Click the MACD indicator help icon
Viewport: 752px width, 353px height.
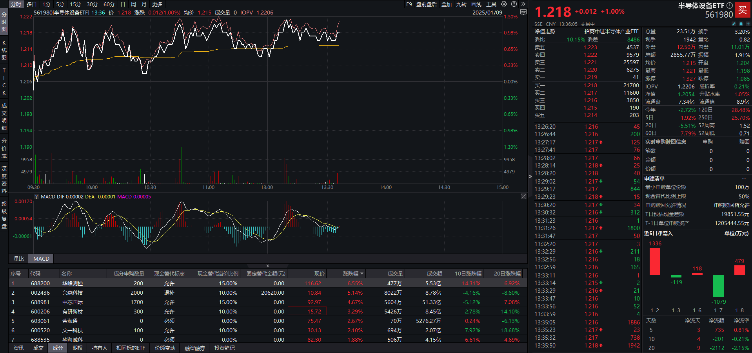(36, 197)
